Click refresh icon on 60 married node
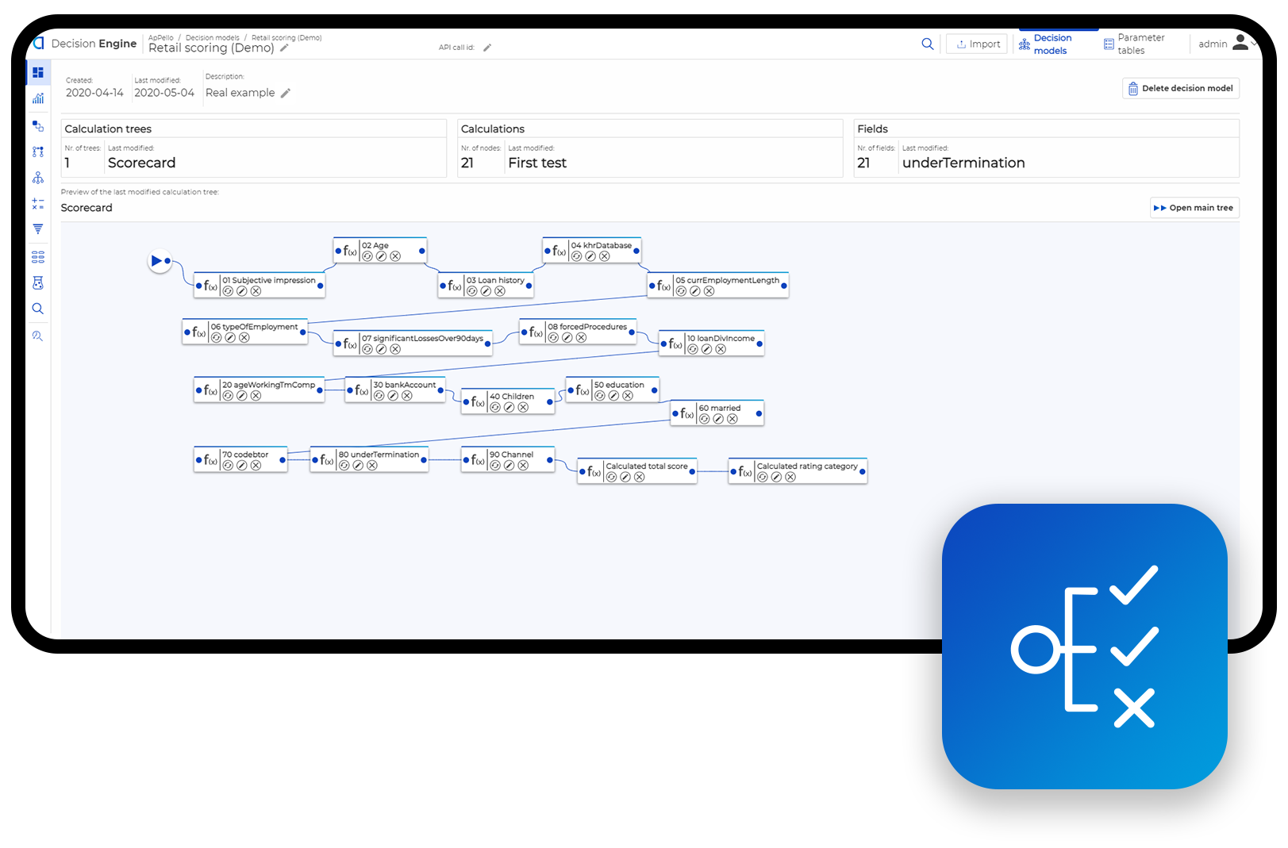1288x848 pixels. [704, 419]
